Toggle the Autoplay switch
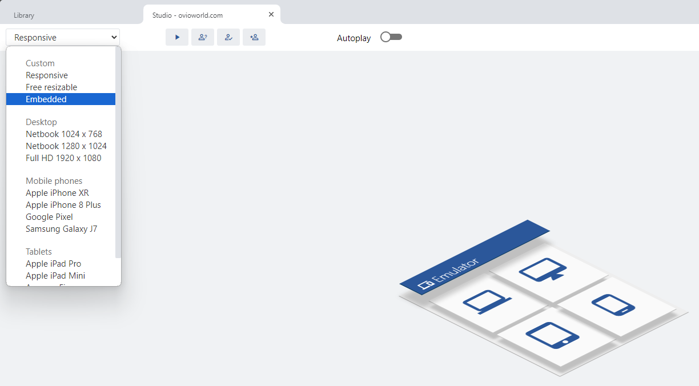The image size is (699, 386). (391, 37)
